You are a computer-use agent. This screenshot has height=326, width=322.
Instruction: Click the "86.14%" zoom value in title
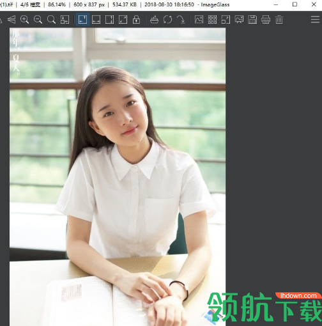pyautogui.click(x=57, y=4)
